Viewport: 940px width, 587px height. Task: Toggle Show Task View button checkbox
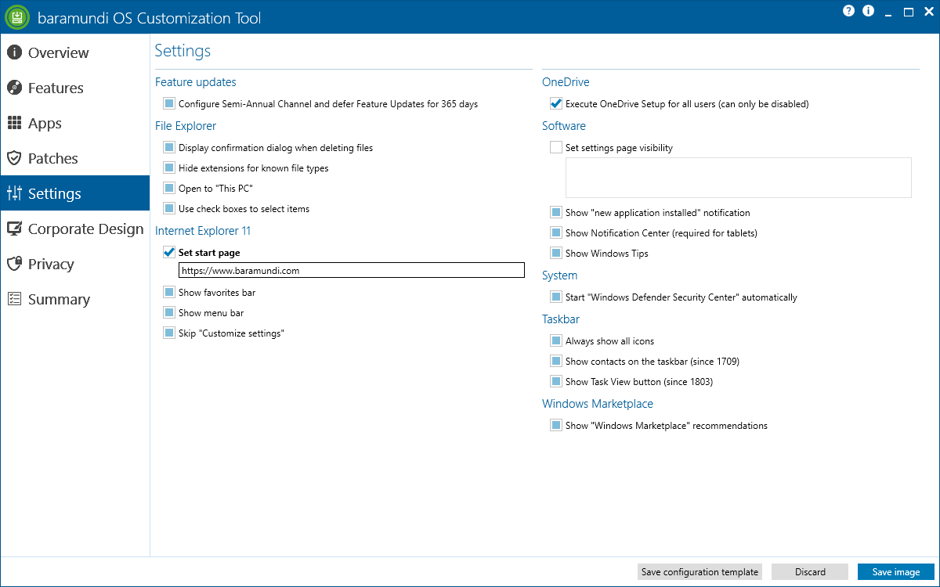tap(556, 382)
